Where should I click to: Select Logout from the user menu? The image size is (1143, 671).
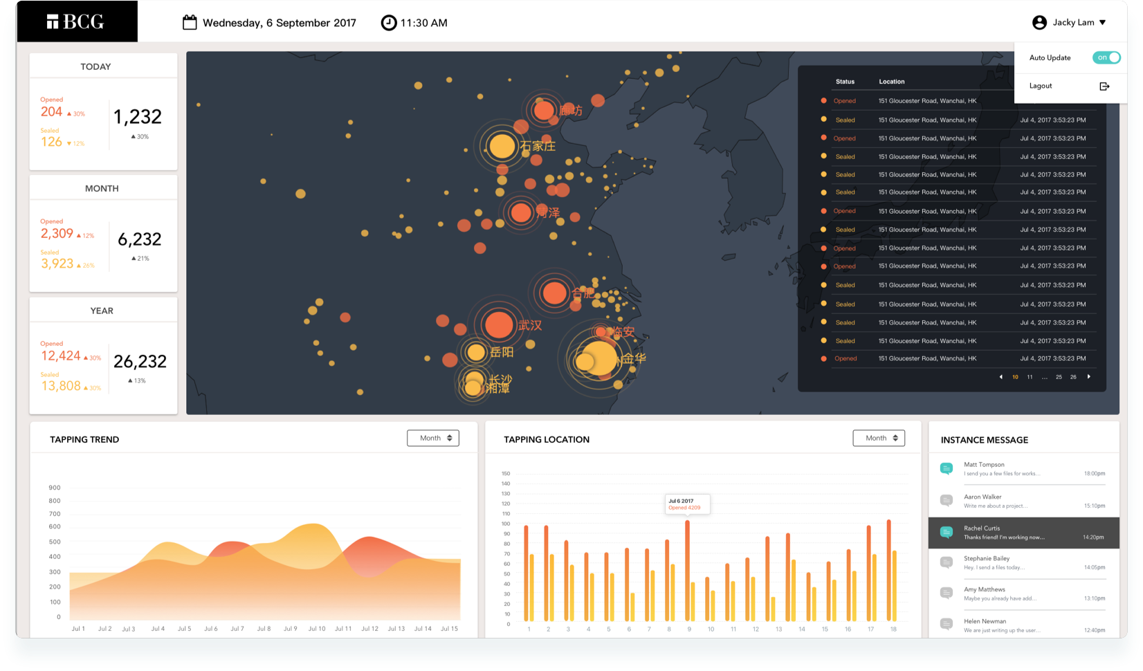tap(1041, 86)
